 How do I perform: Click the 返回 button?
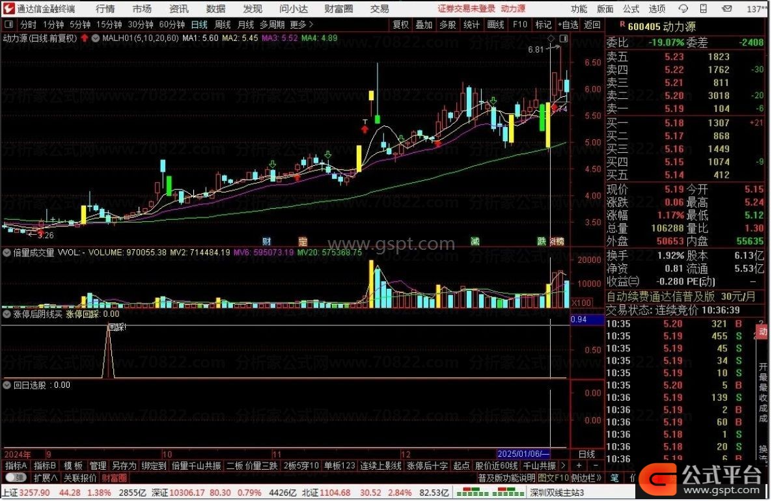click(592, 25)
